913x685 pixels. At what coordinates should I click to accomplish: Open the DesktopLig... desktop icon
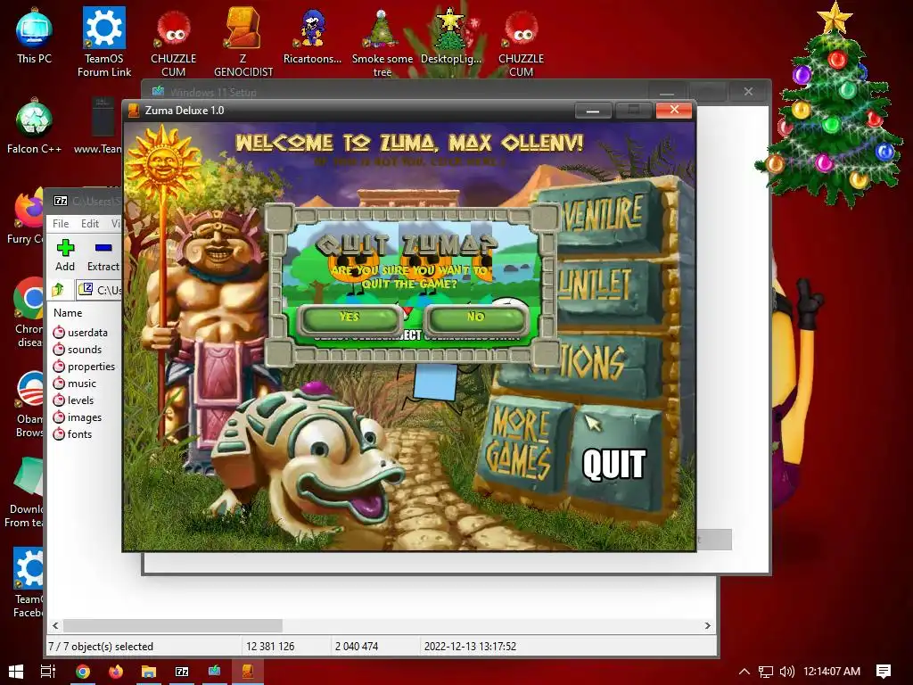(x=451, y=36)
